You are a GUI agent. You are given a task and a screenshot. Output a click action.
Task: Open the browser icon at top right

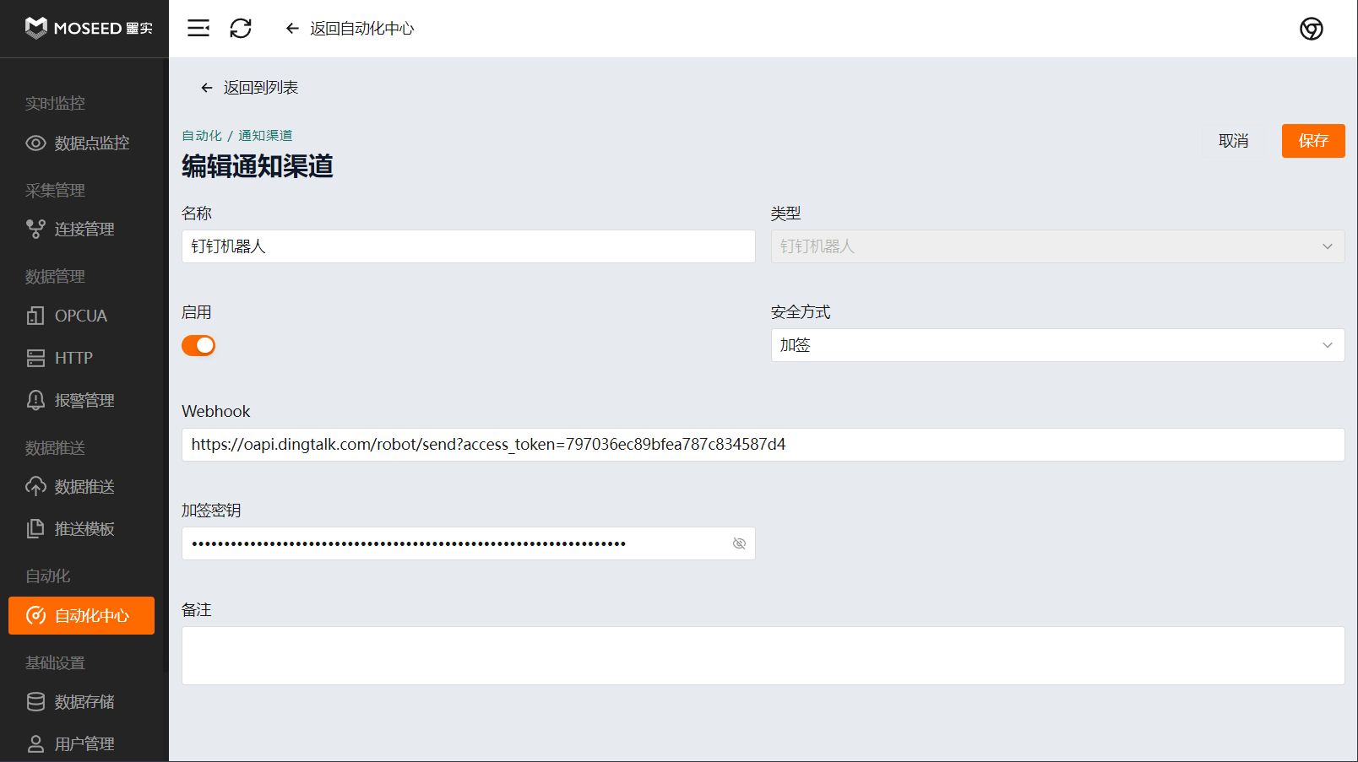click(1312, 29)
